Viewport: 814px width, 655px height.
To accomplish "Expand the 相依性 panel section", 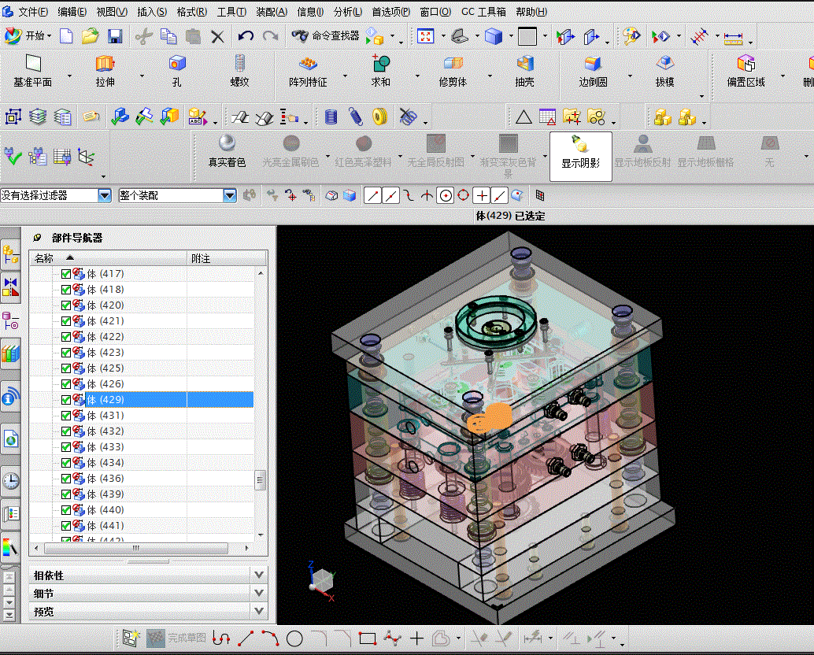I will (x=259, y=575).
